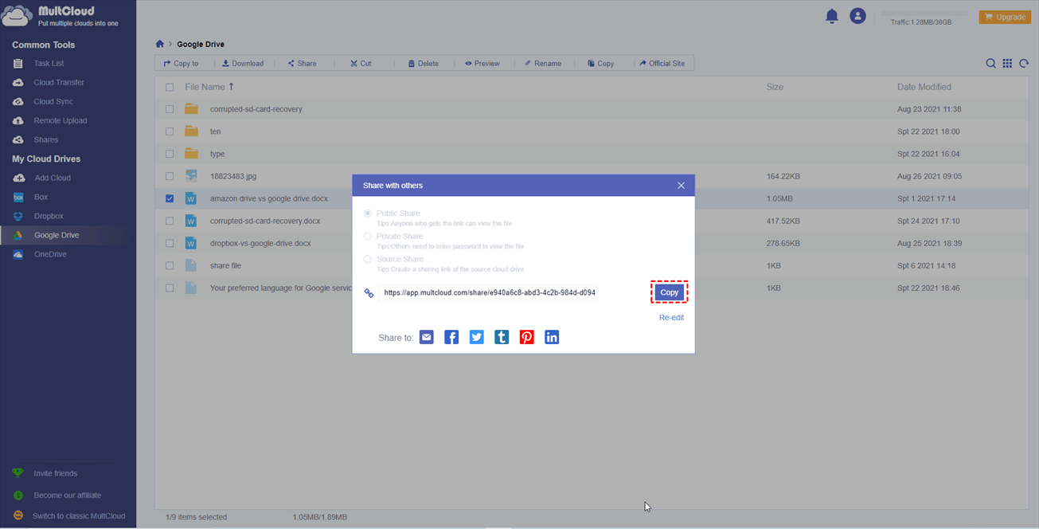This screenshot has height=529, width=1039.
Task: Check 18823483.jpg checkbox
Action: click(170, 176)
